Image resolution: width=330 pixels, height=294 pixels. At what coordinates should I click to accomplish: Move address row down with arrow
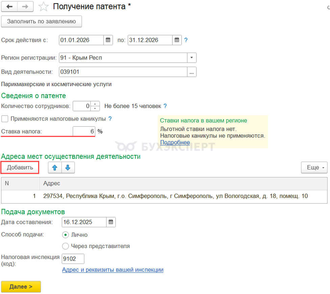pos(68,168)
